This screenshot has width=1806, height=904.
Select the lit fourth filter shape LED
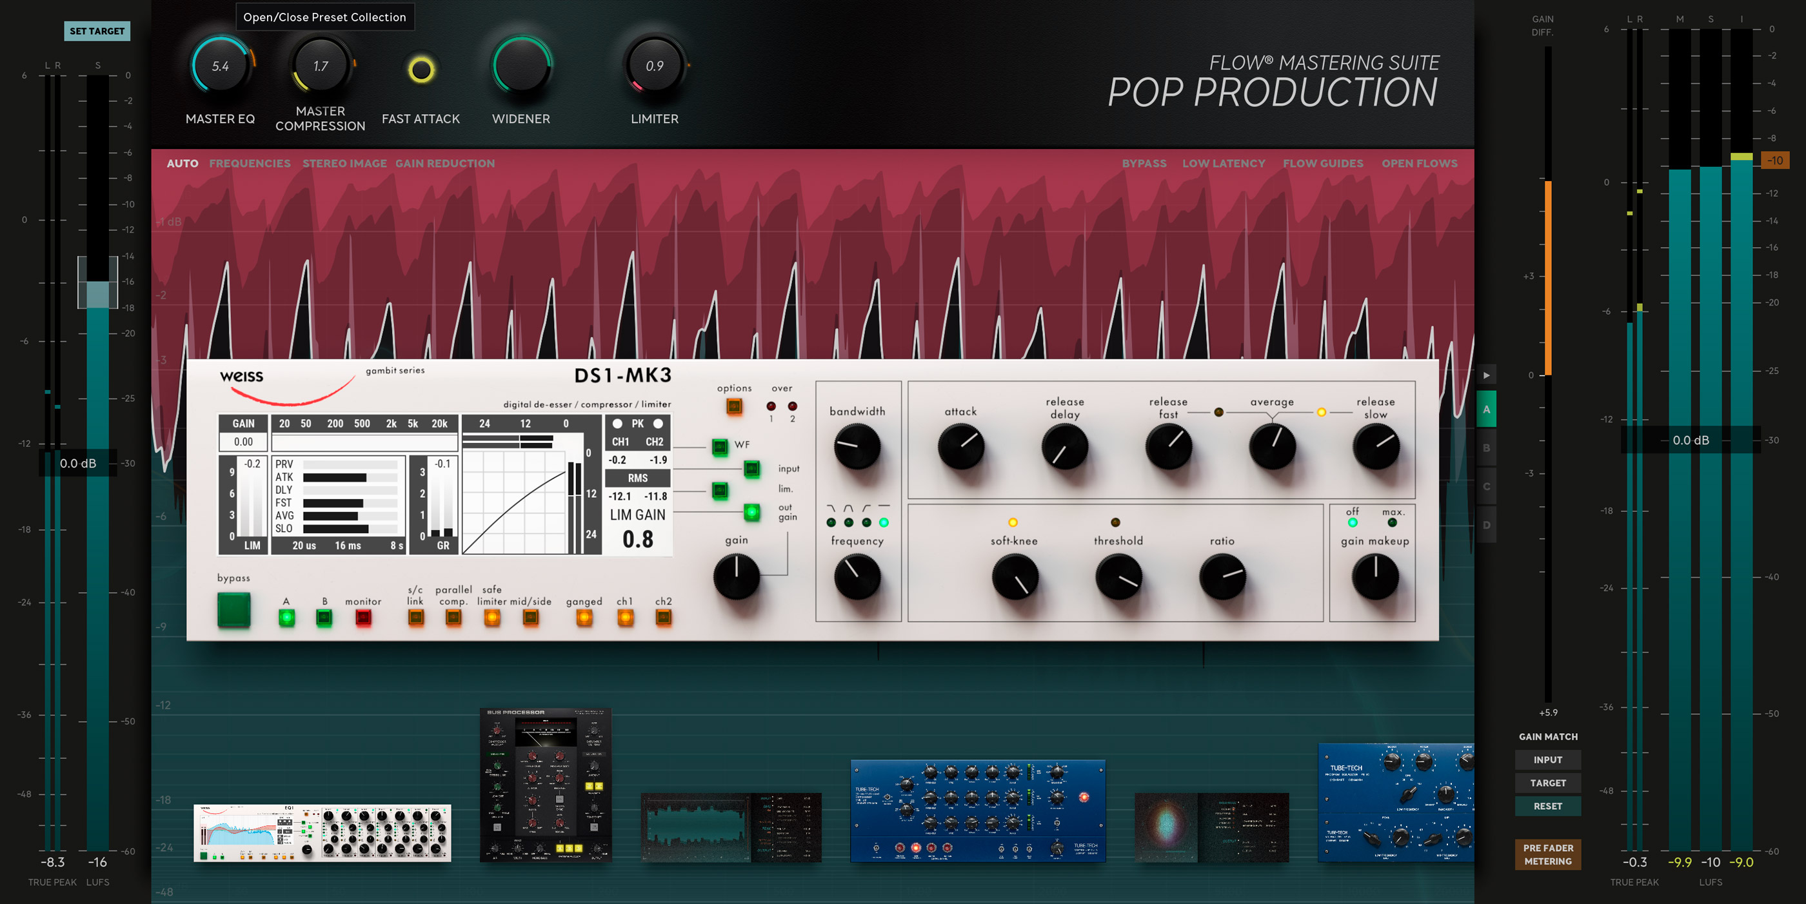pyautogui.click(x=884, y=523)
